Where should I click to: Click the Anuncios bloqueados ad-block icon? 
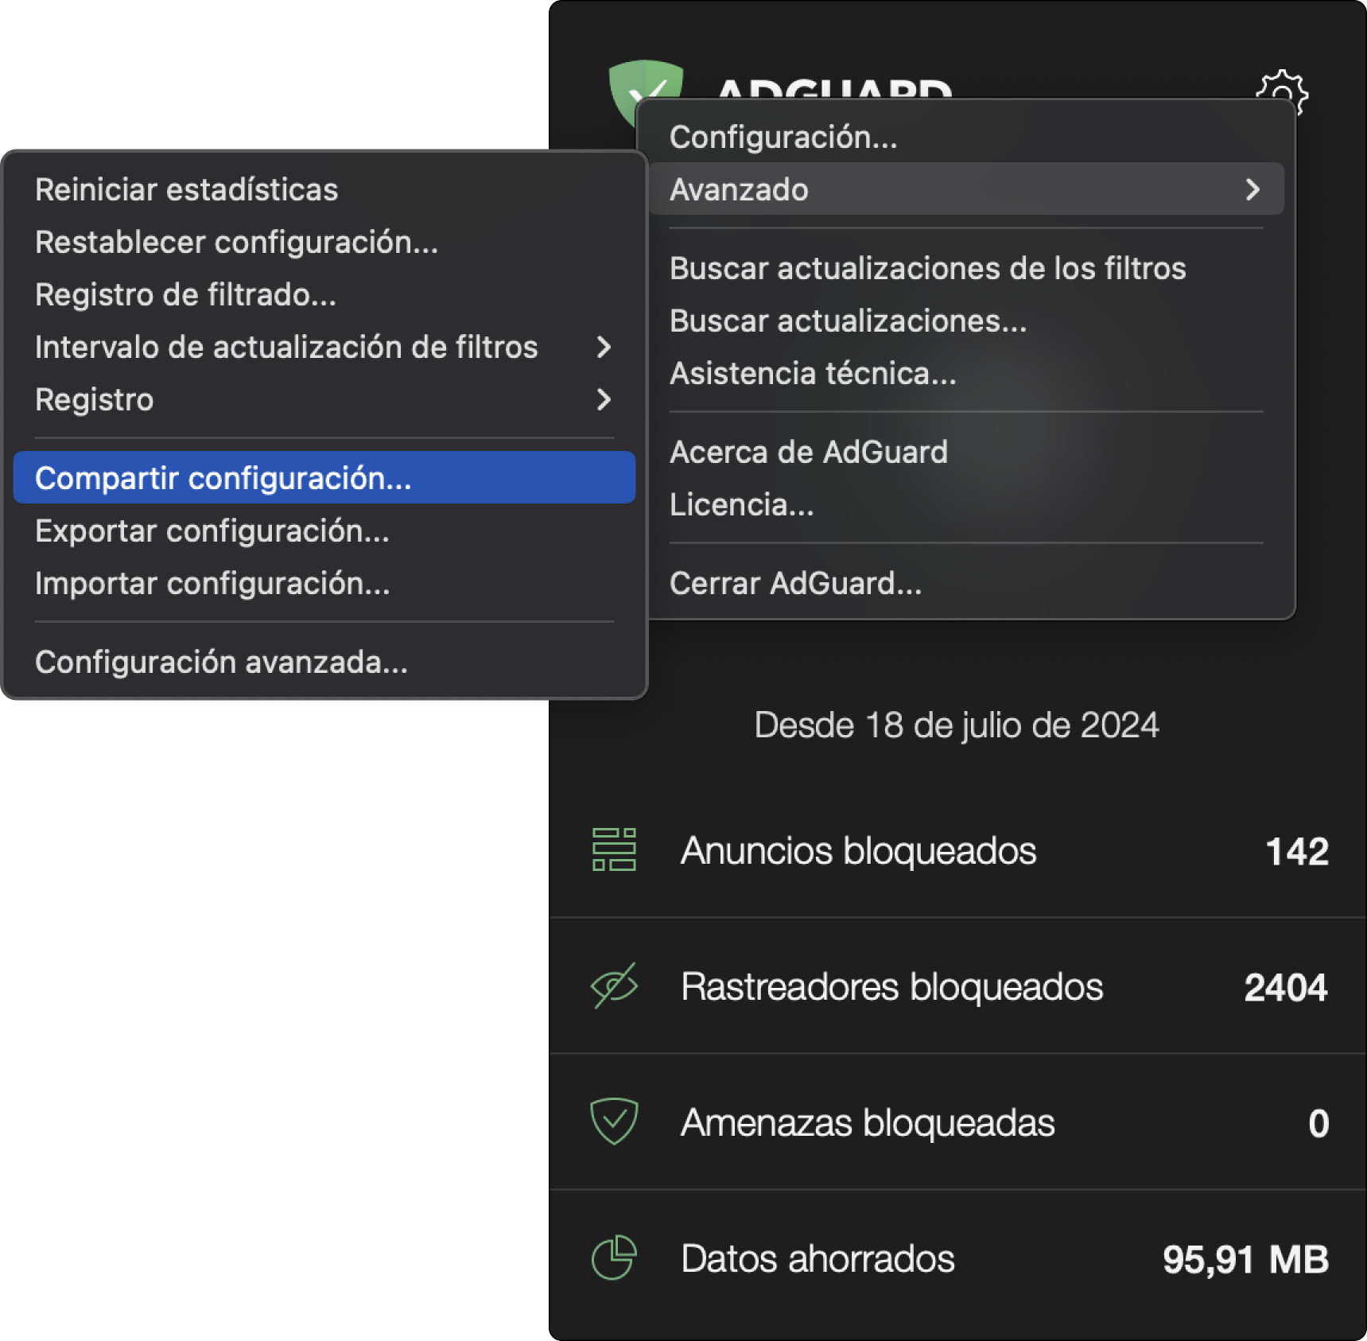click(x=614, y=849)
